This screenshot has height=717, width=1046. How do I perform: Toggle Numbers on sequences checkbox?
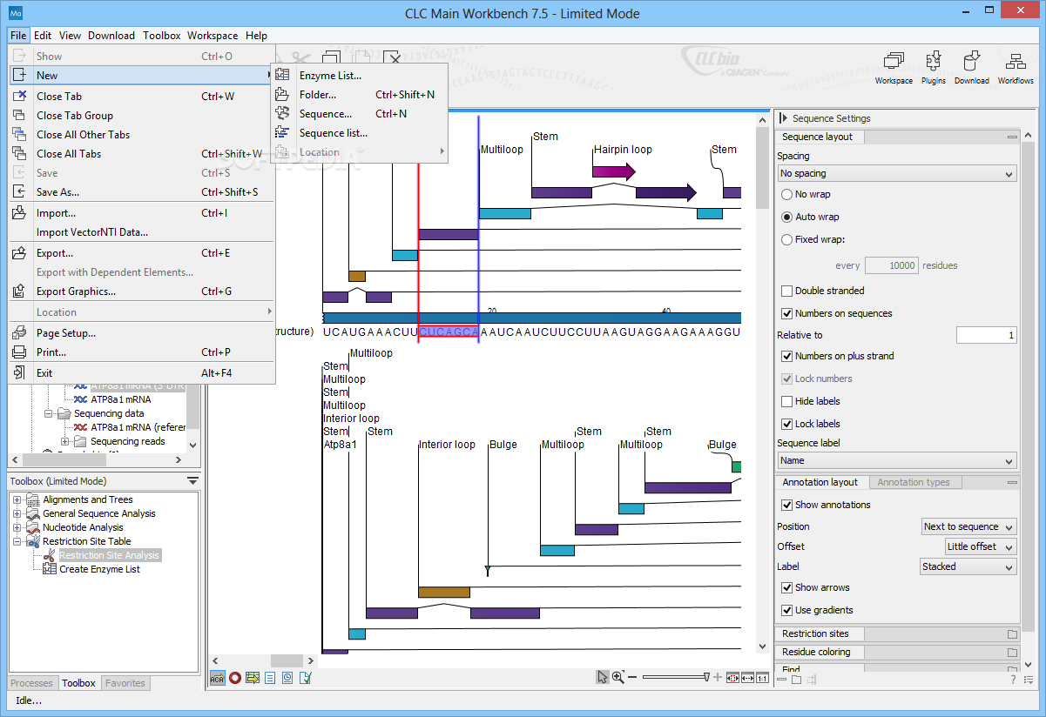pyautogui.click(x=787, y=313)
